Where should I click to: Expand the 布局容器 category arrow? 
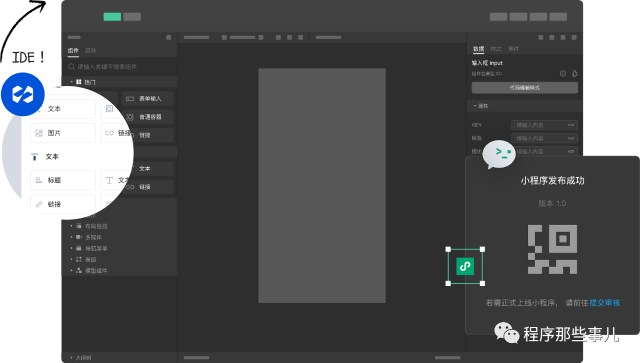pyautogui.click(x=72, y=226)
